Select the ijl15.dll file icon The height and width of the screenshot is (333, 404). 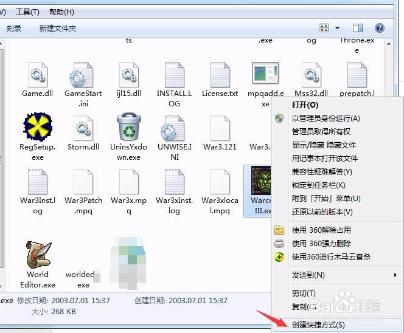tap(129, 75)
